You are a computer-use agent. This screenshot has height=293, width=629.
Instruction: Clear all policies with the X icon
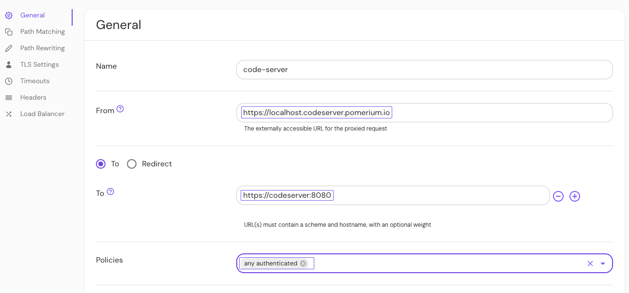[x=590, y=264]
